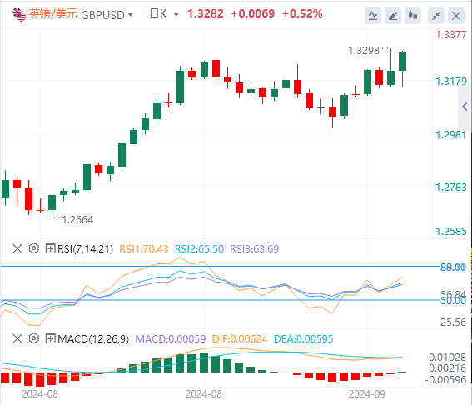Screen dimensions: 472x405
Task: Expand the side panel chevron arrow
Action: [465, 107]
